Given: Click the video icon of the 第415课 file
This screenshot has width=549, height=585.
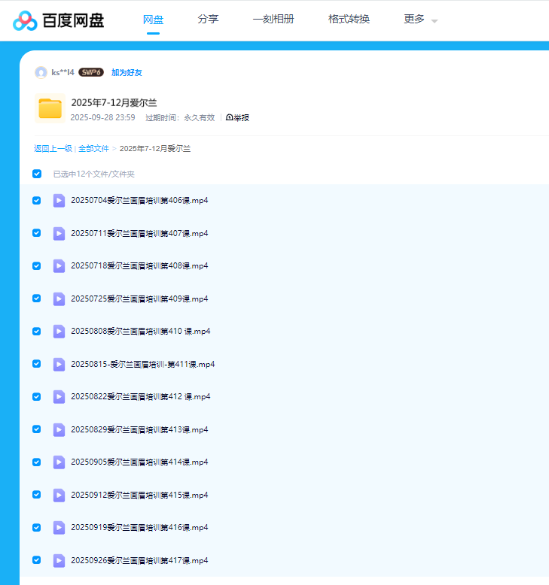Looking at the screenshot, I should pyautogui.click(x=59, y=495).
